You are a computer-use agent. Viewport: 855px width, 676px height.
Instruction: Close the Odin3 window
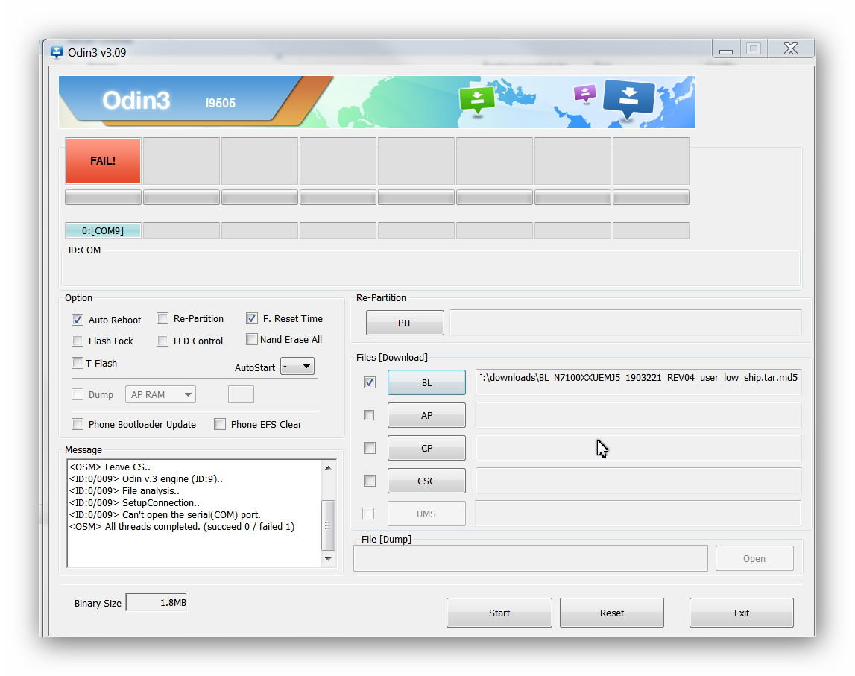click(791, 49)
